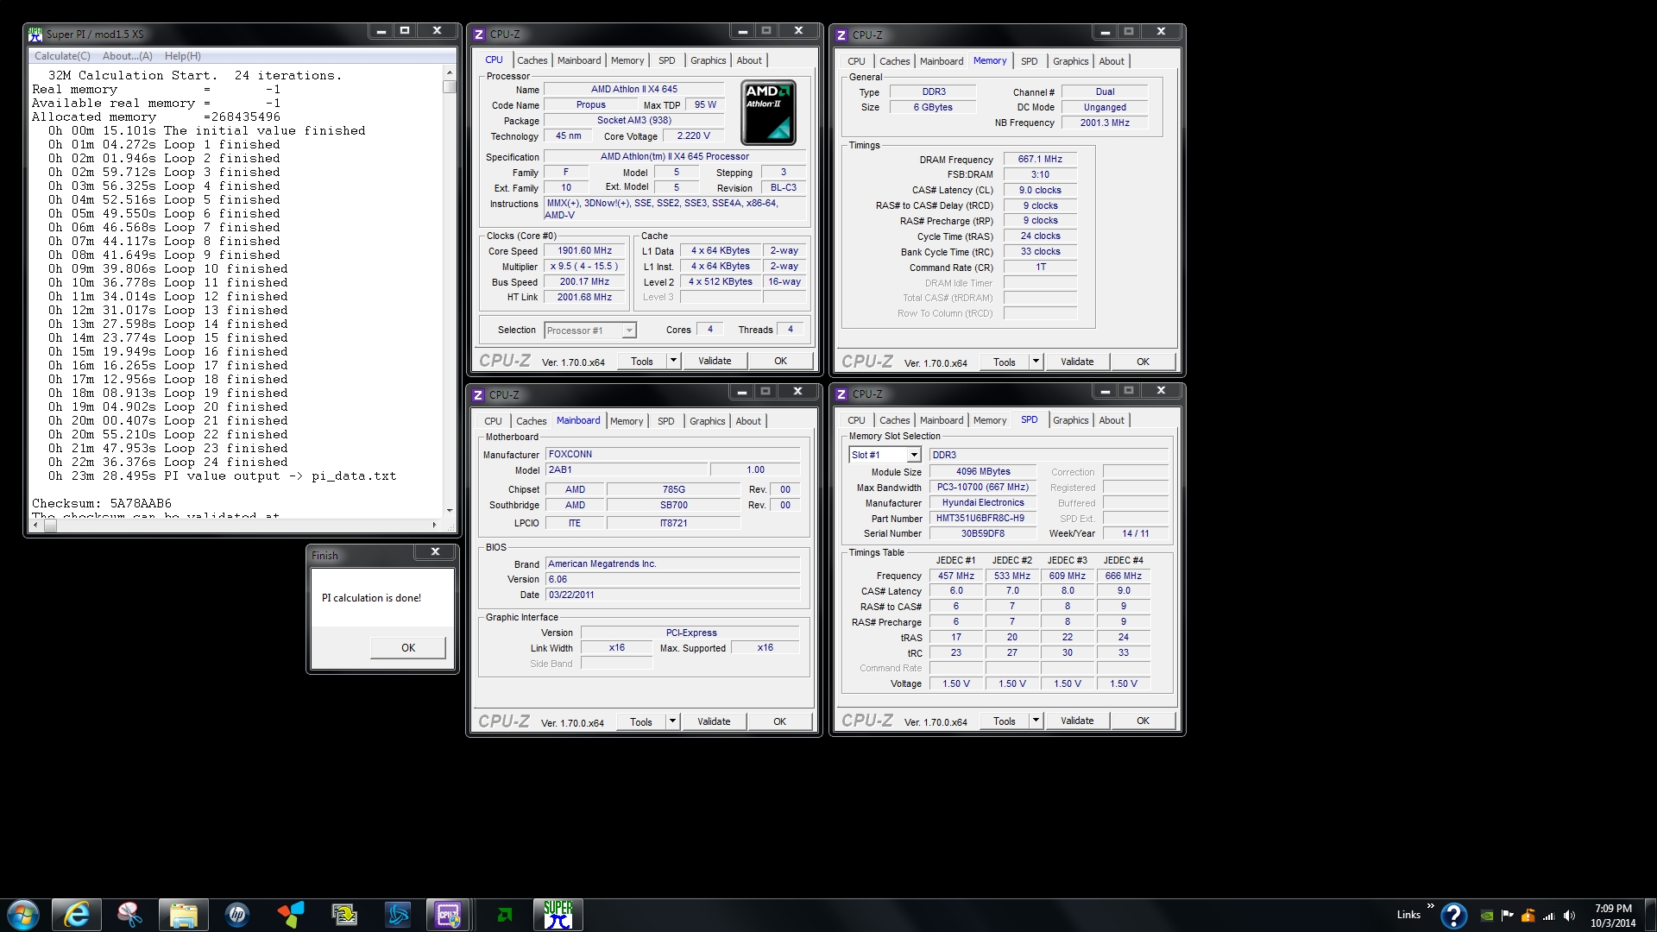
Task: Click the Super PI scroll down arrow
Action: tap(449, 511)
